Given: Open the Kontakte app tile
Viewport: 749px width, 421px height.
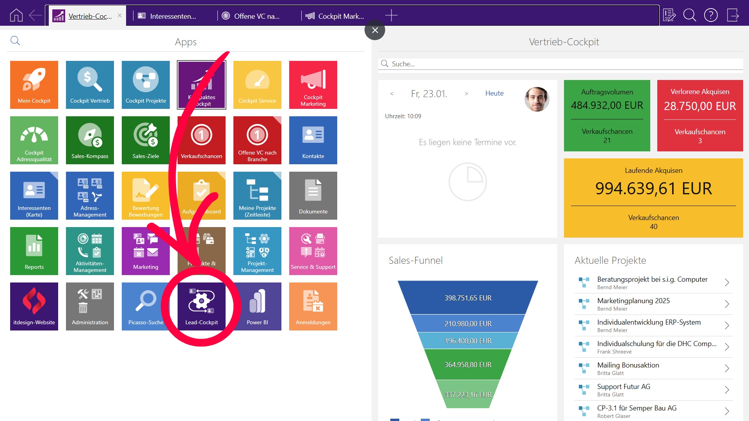Looking at the screenshot, I should point(313,140).
